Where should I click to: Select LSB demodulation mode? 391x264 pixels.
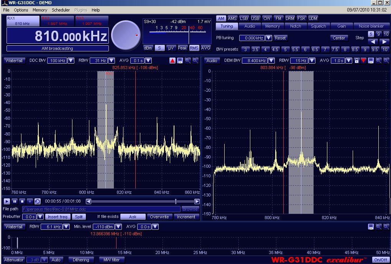[244, 18]
